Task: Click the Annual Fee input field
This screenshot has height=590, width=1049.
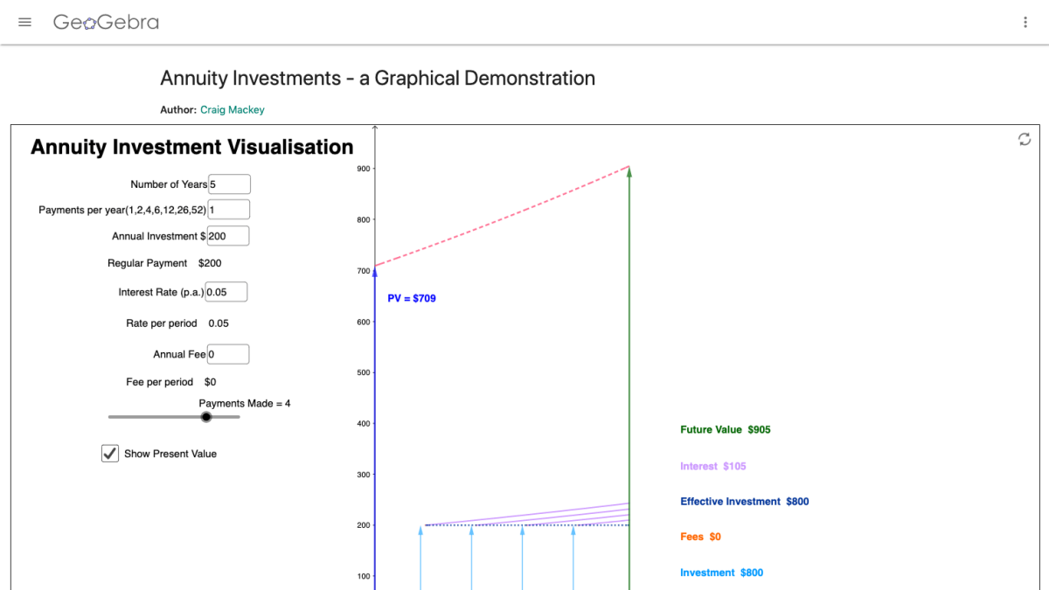Action: tap(228, 353)
